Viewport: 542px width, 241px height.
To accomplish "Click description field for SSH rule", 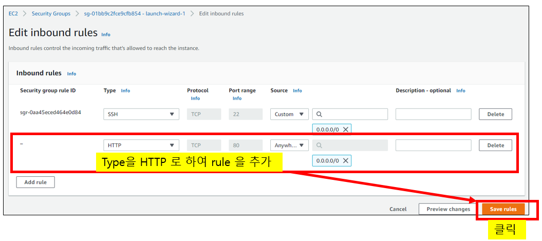I will tap(434, 114).
